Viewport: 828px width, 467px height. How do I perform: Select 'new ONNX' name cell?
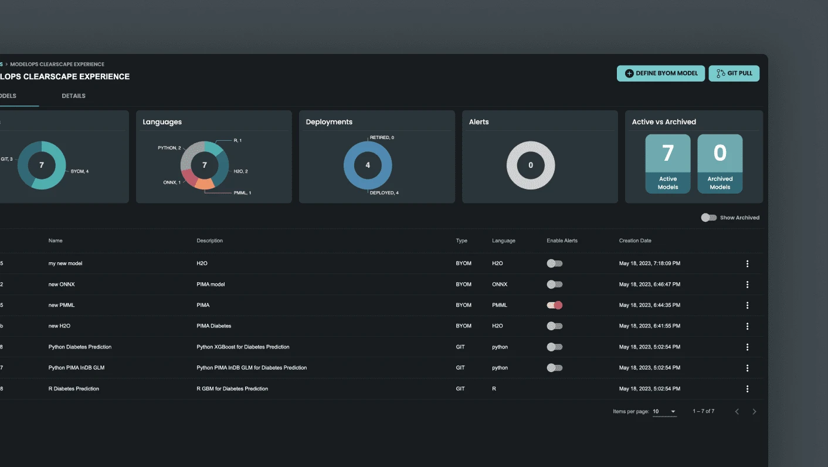62,285
